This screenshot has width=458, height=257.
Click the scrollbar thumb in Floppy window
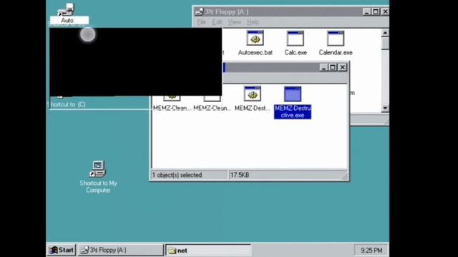(385, 43)
